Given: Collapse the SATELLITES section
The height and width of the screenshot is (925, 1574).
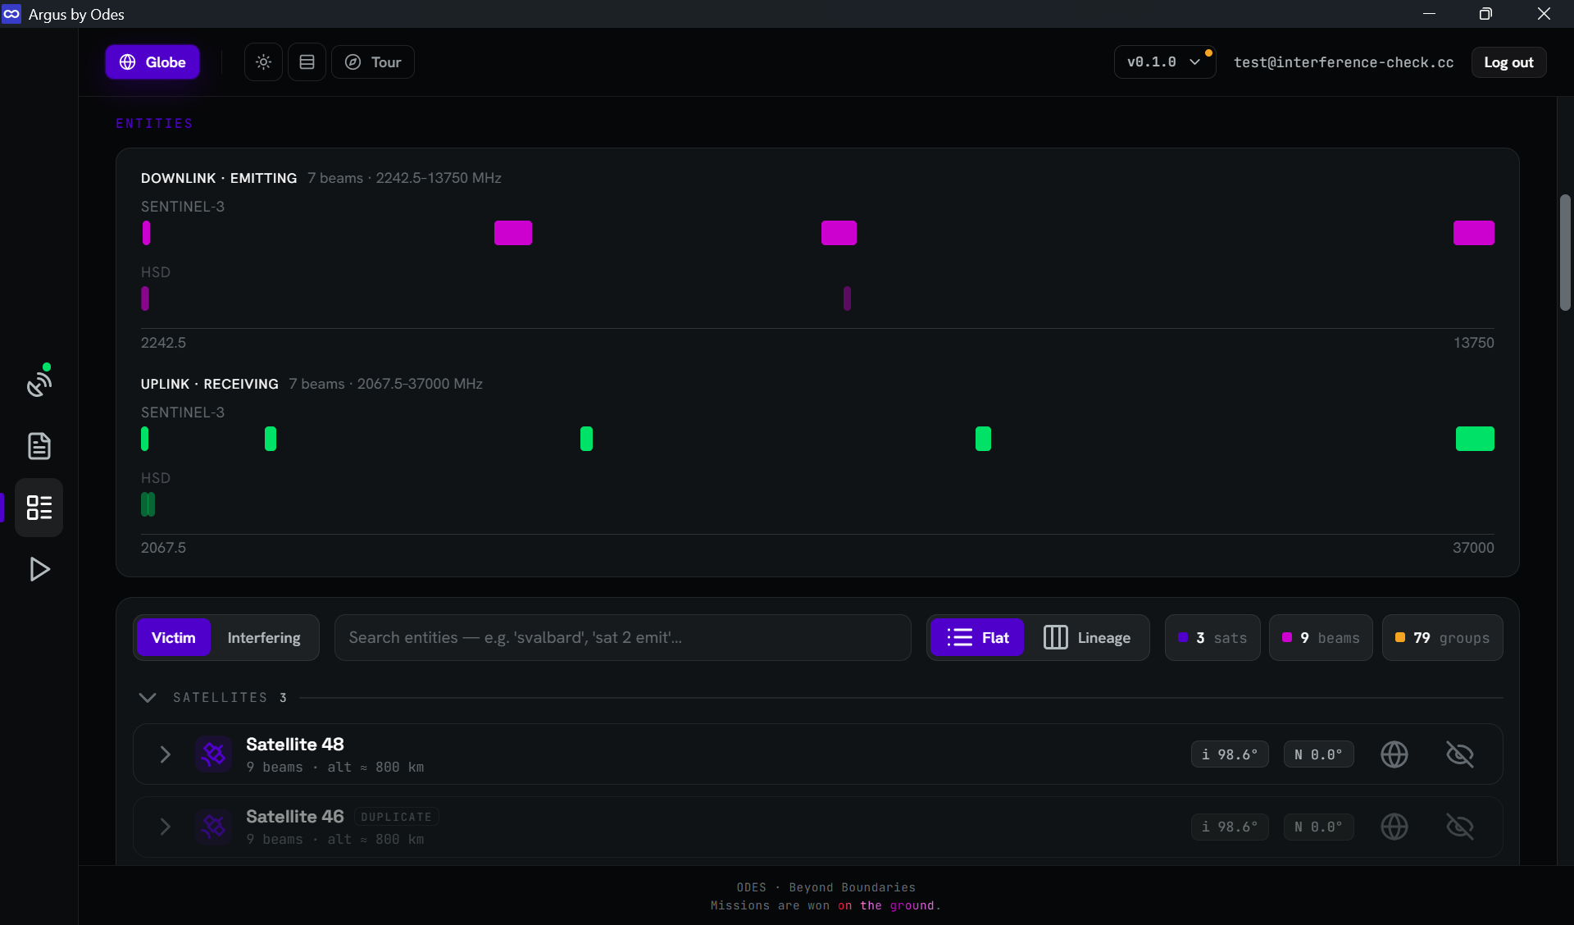Looking at the screenshot, I should coord(148,698).
